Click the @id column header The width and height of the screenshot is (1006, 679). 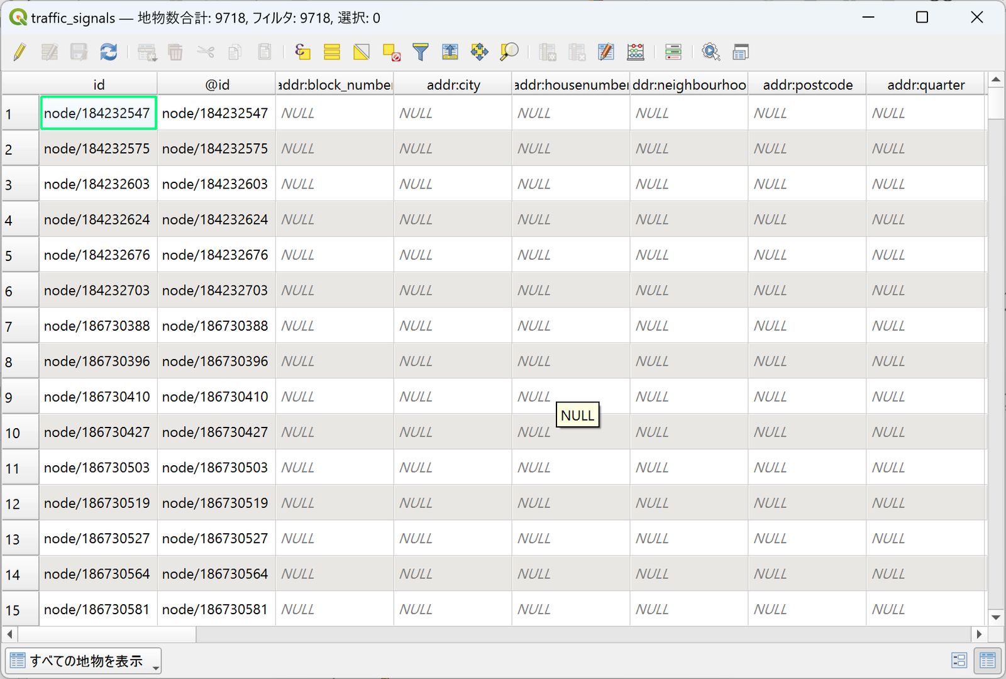217,84
